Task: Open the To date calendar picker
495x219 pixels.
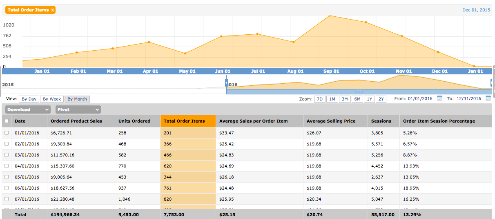Action: click(488, 98)
